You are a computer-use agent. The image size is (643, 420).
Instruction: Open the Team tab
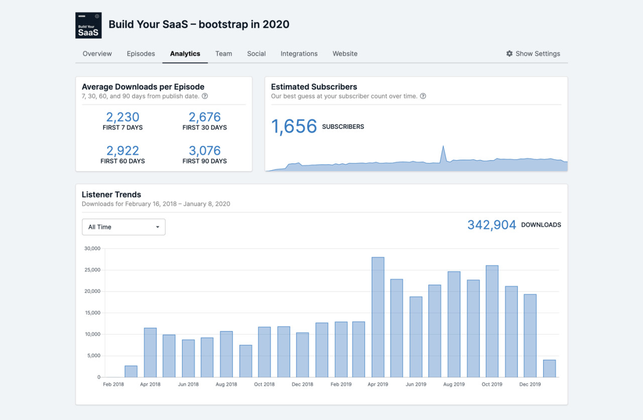(x=224, y=54)
